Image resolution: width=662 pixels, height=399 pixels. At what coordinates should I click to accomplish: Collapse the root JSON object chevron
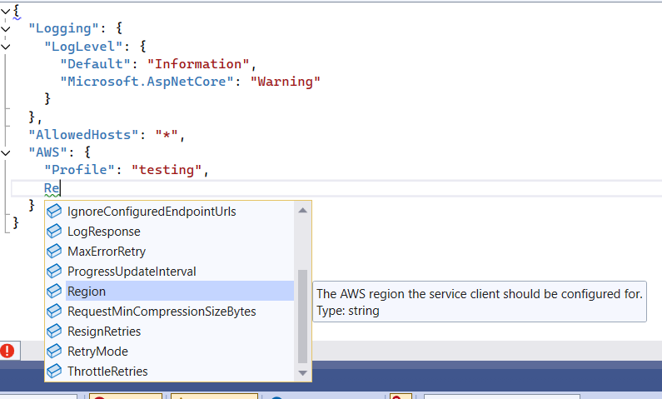(x=6, y=9)
